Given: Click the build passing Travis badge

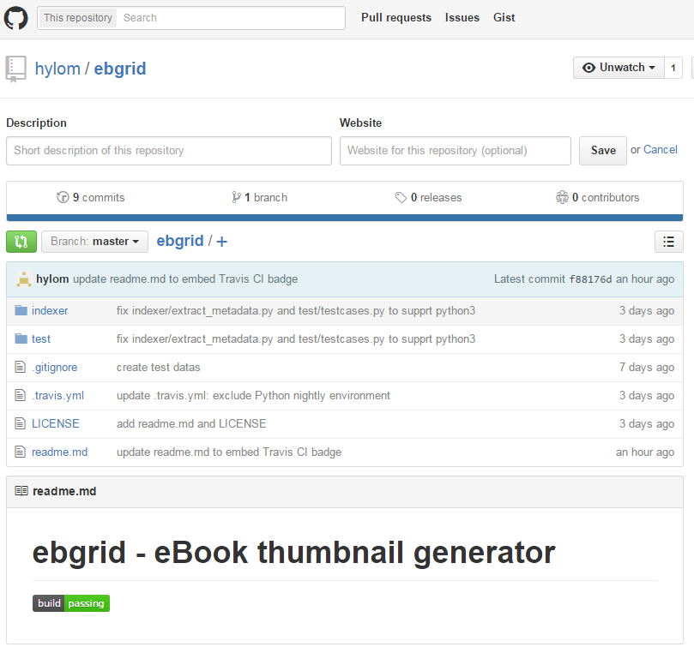Looking at the screenshot, I should [x=71, y=603].
